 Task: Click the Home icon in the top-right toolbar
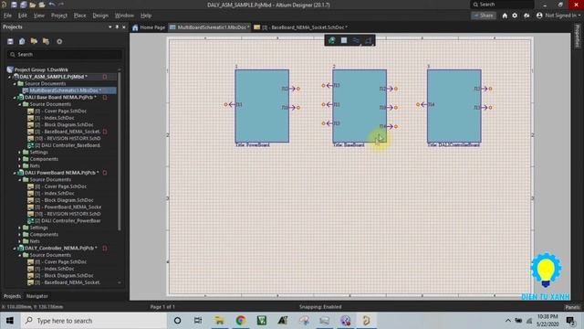tap(505, 16)
